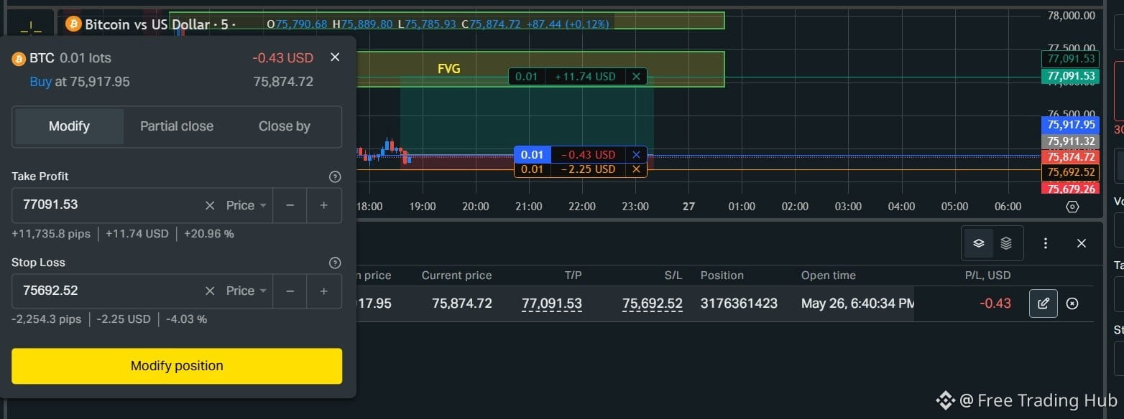Open Take Profit help tooltip icon
Image resolution: width=1124 pixels, height=419 pixels.
point(334,176)
